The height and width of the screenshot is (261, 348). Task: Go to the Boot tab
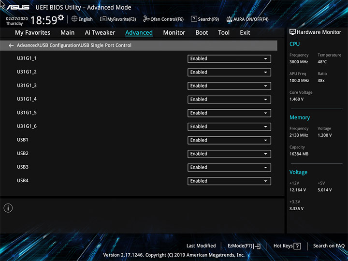point(202,33)
